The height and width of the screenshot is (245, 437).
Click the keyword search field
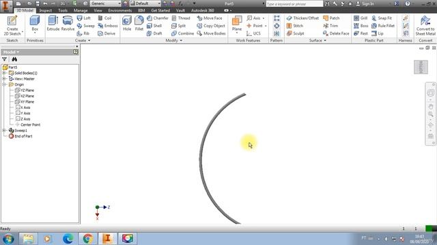tap(294, 4)
